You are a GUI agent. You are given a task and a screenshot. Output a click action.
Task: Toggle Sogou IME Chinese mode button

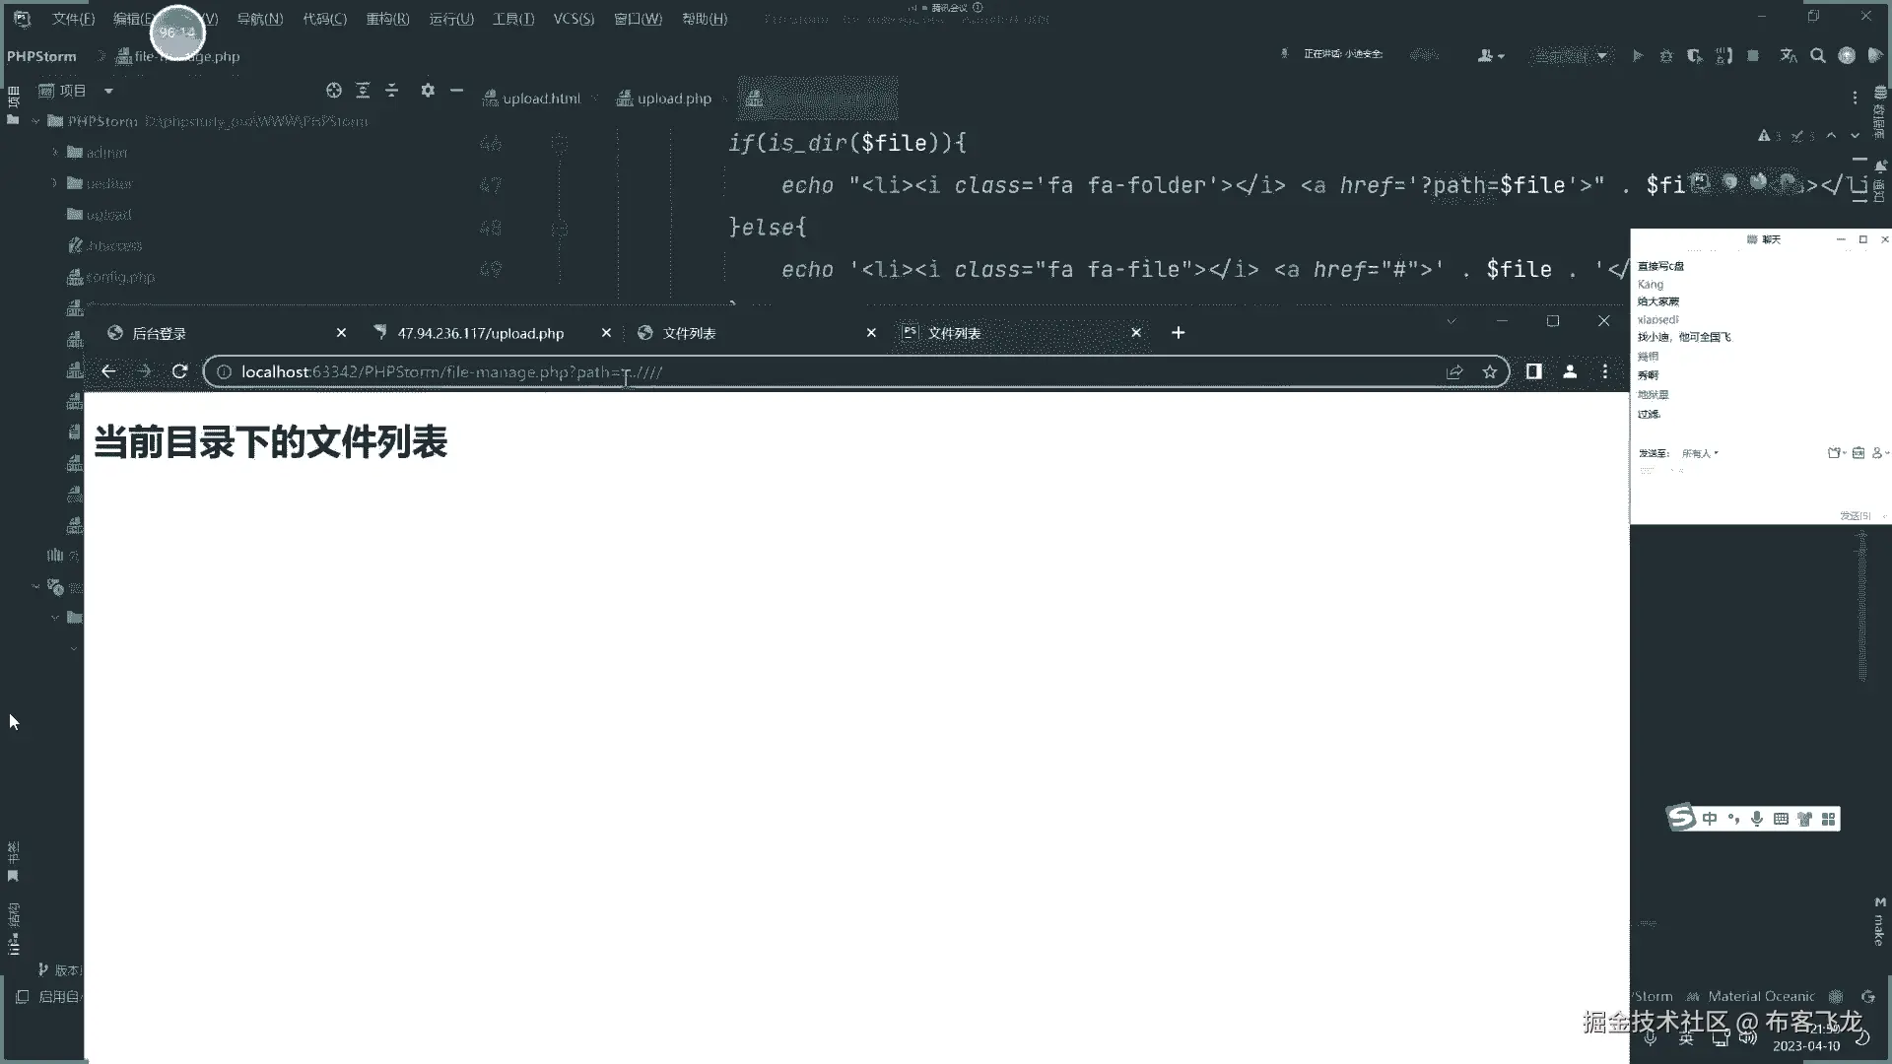click(x=1710, y=819)
